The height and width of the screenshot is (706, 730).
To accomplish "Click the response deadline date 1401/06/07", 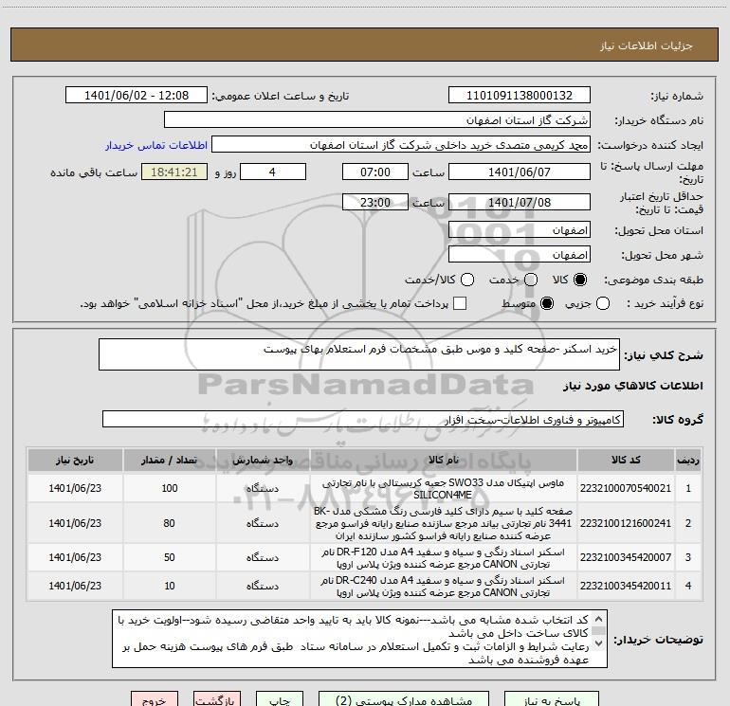I will (x=520, y=172).
